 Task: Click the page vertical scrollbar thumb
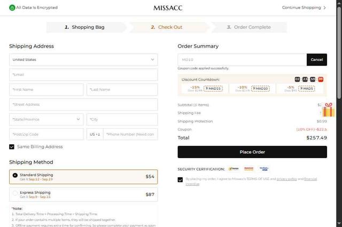point(339,52)
